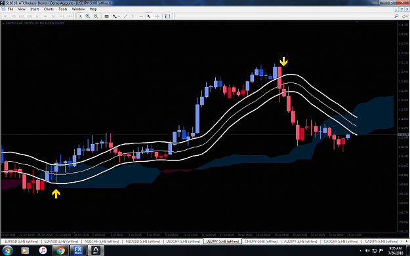The height and width of the screenshot is (256, 410).
Task: Switch to the AUDJPY-5,H8 chart tab
Action: coord(300,242)
